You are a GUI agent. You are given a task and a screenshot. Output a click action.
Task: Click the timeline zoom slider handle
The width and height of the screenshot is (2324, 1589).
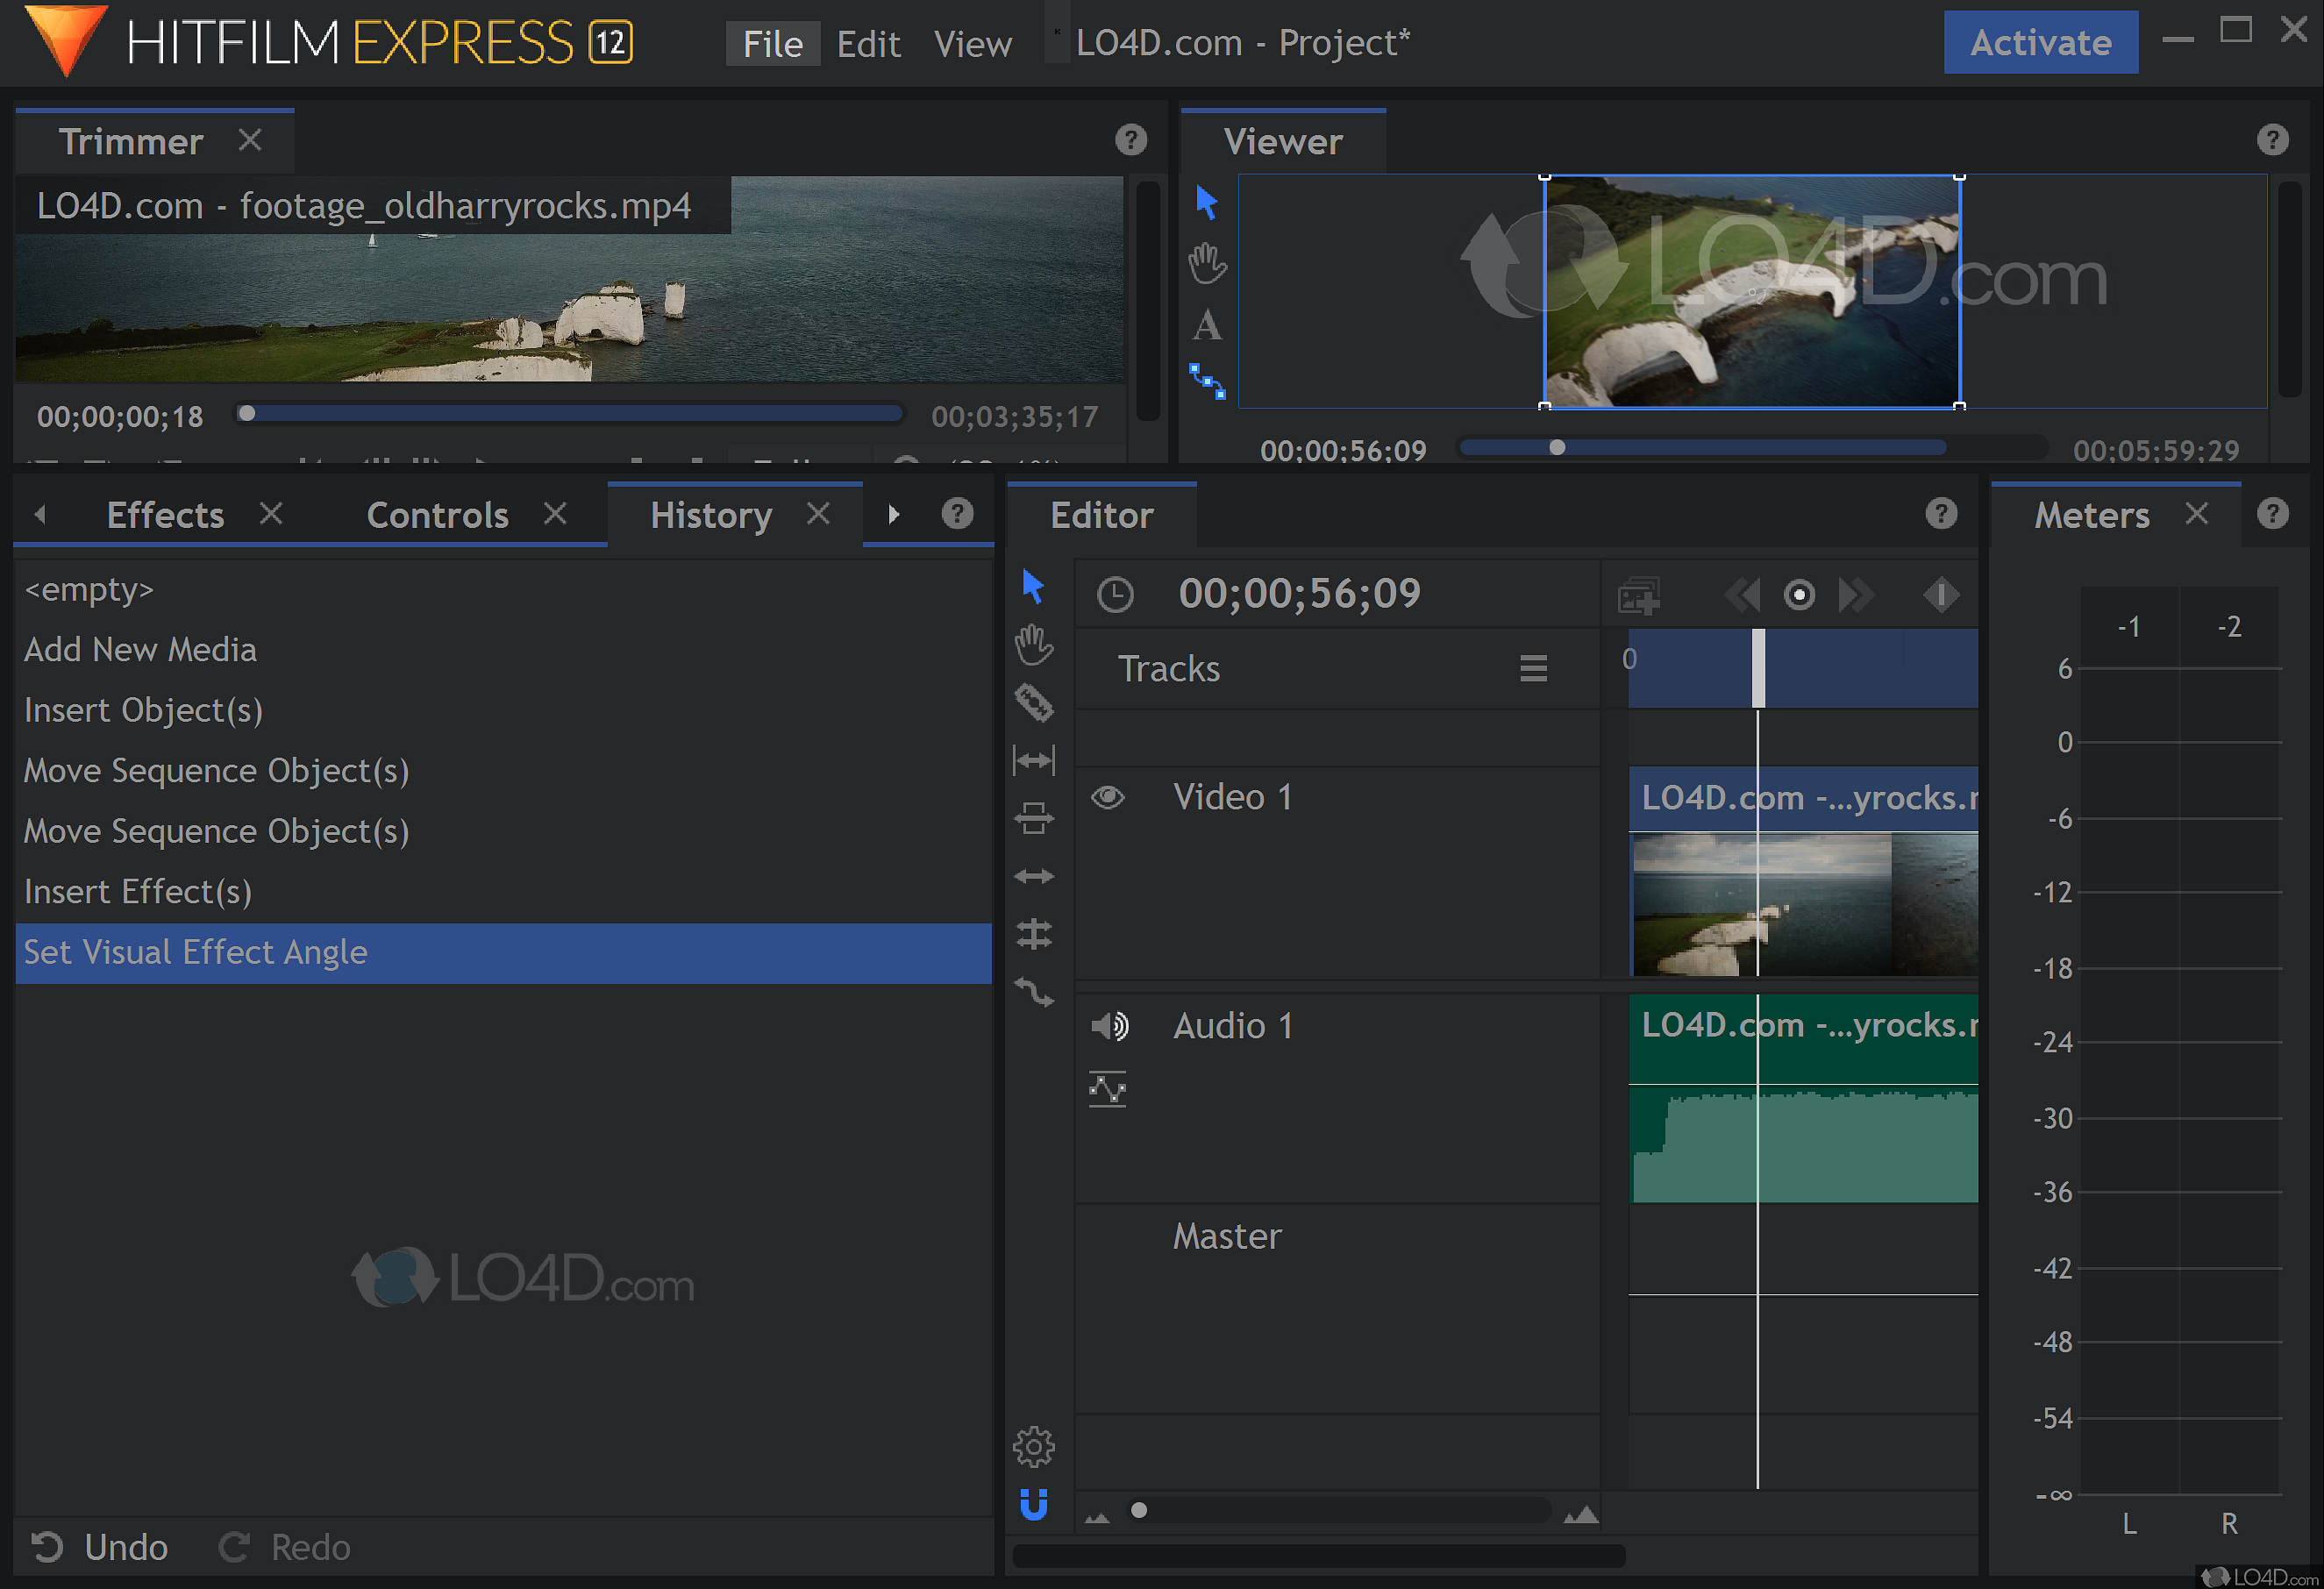coord(1139,1510)
